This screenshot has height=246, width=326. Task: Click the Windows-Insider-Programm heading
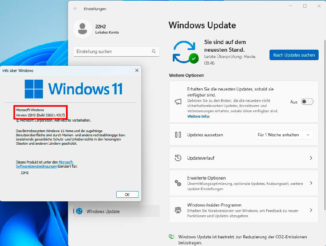point(214,205)
